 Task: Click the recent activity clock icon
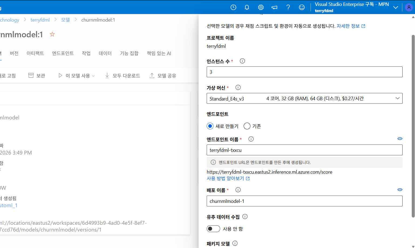pyautogui.click(x=233, y=7)
